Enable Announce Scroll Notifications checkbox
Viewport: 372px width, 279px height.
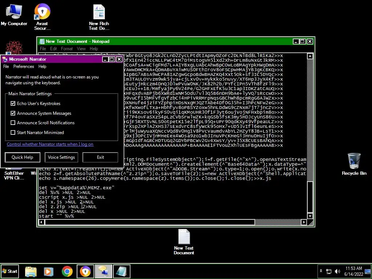(13, 123)
